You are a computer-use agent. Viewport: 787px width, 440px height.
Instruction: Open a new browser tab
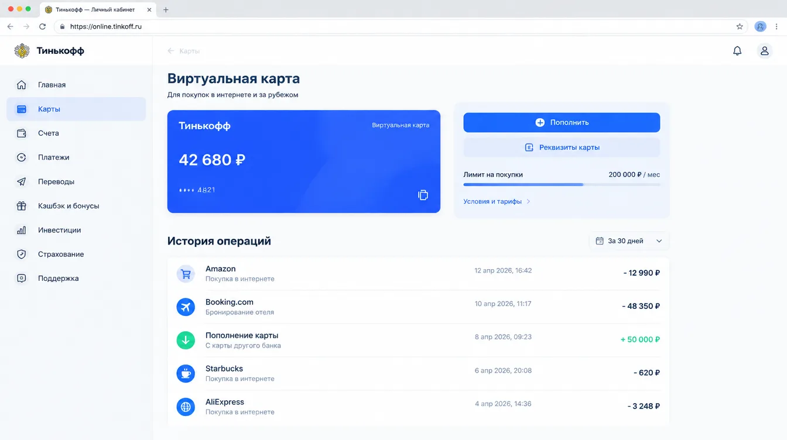(x=166, y=10)
